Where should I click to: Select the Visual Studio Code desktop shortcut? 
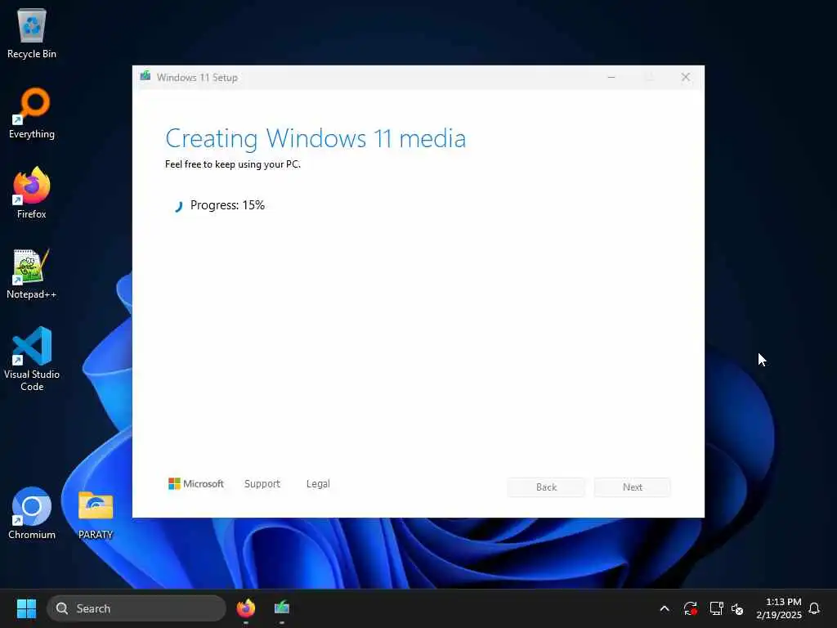(32, 359)
